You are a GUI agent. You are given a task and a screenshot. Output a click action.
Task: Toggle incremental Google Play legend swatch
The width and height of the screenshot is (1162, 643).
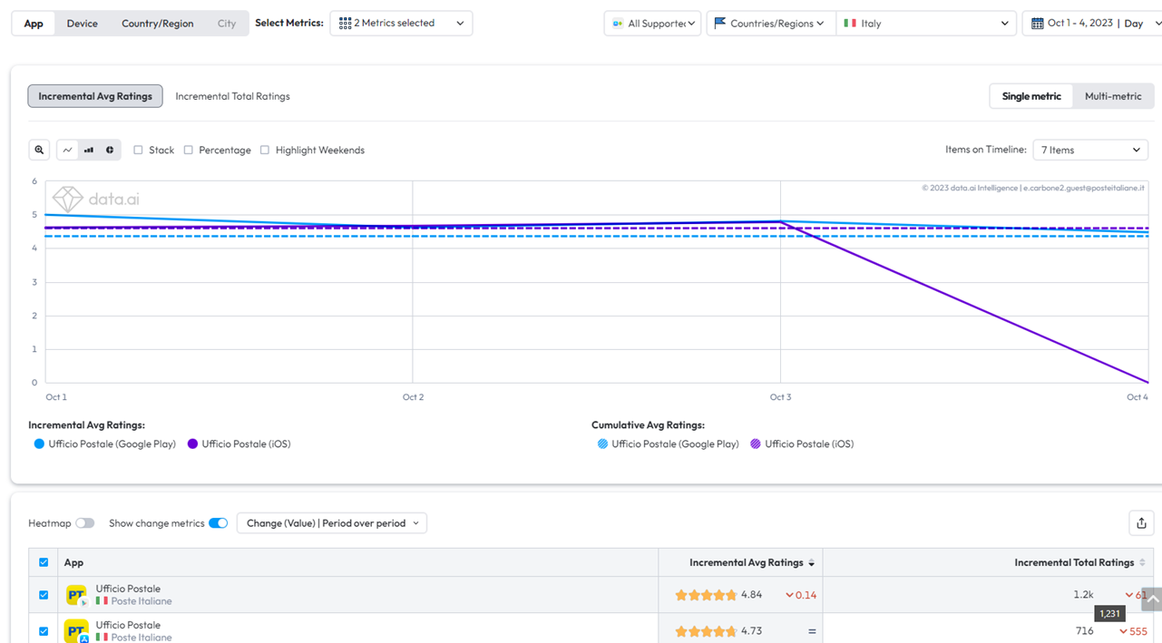point(39,444)
